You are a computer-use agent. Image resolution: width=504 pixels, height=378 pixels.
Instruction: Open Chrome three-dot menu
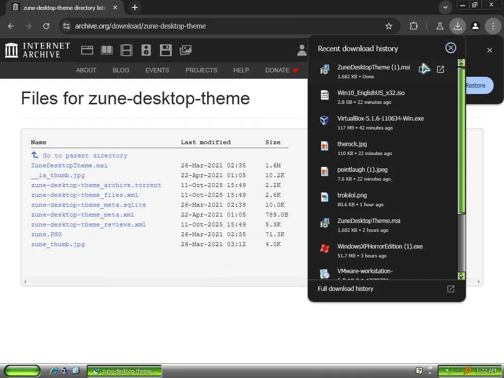(x=493, y=26)
